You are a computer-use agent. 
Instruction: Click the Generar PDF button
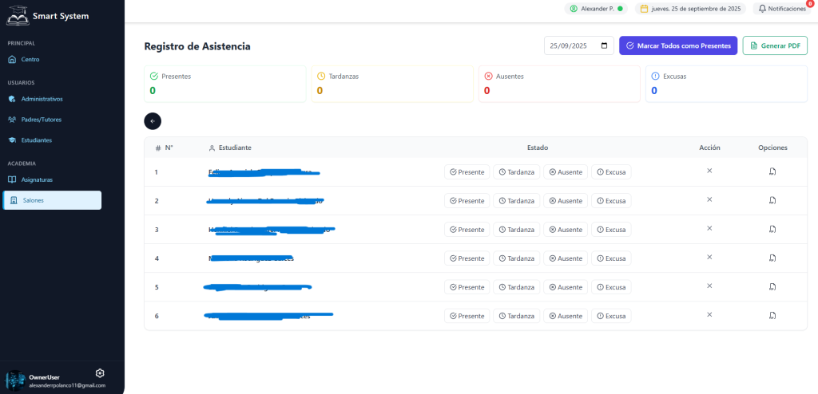pyautogui.click(x=774, y=46)
